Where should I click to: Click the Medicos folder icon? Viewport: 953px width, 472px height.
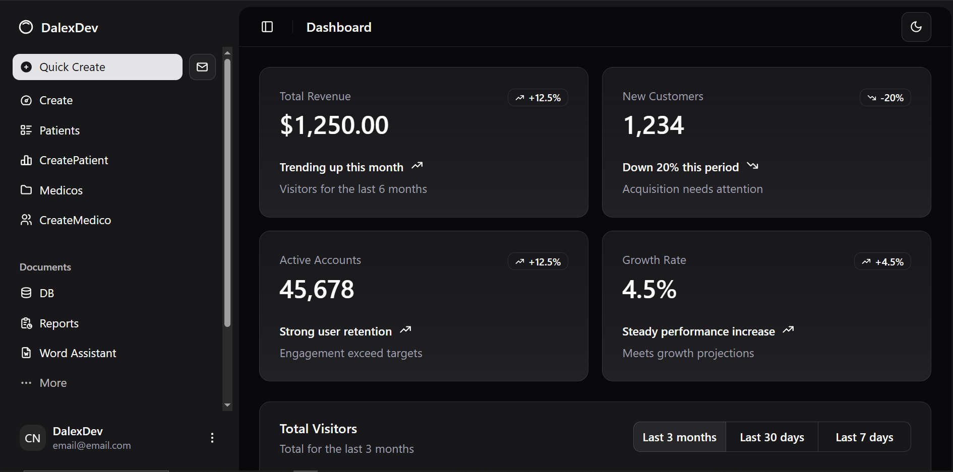click(26, 190)
